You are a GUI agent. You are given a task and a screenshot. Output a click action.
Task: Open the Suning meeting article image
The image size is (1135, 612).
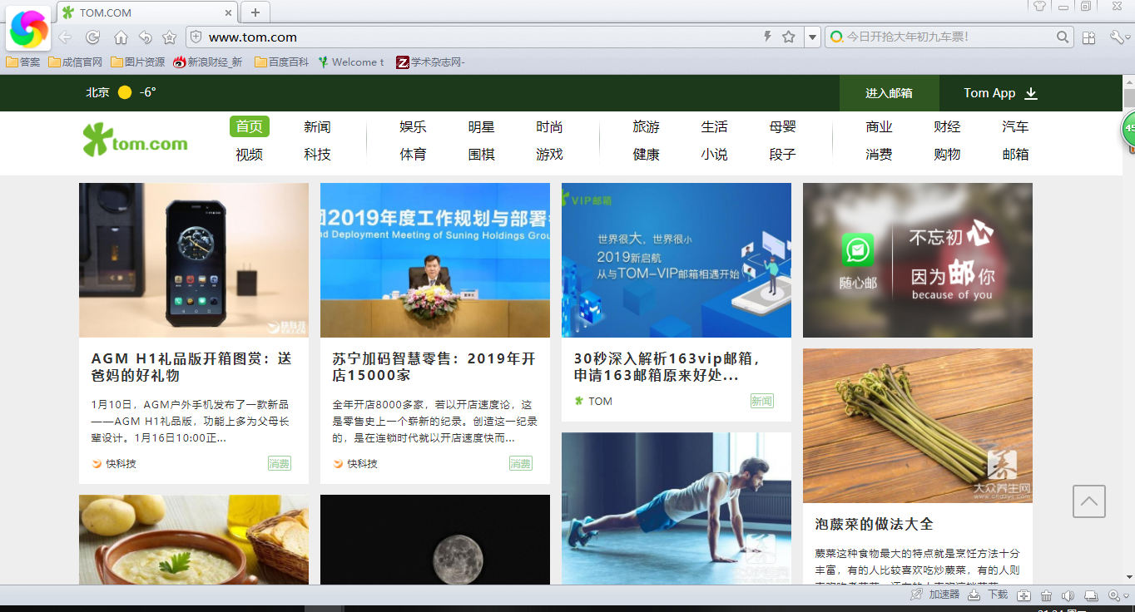(435, 260)
